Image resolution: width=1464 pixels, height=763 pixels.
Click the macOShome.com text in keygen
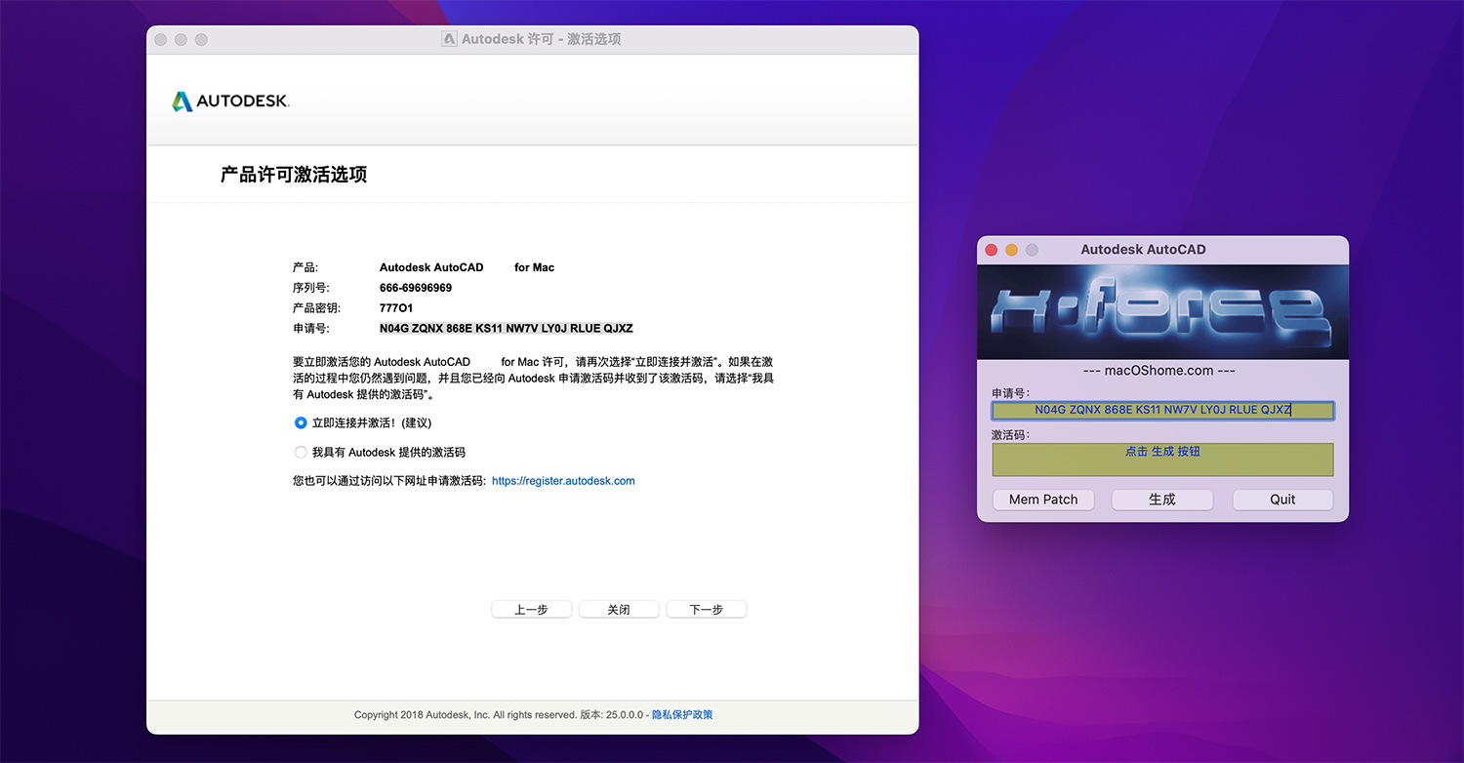click(1159, 371)
